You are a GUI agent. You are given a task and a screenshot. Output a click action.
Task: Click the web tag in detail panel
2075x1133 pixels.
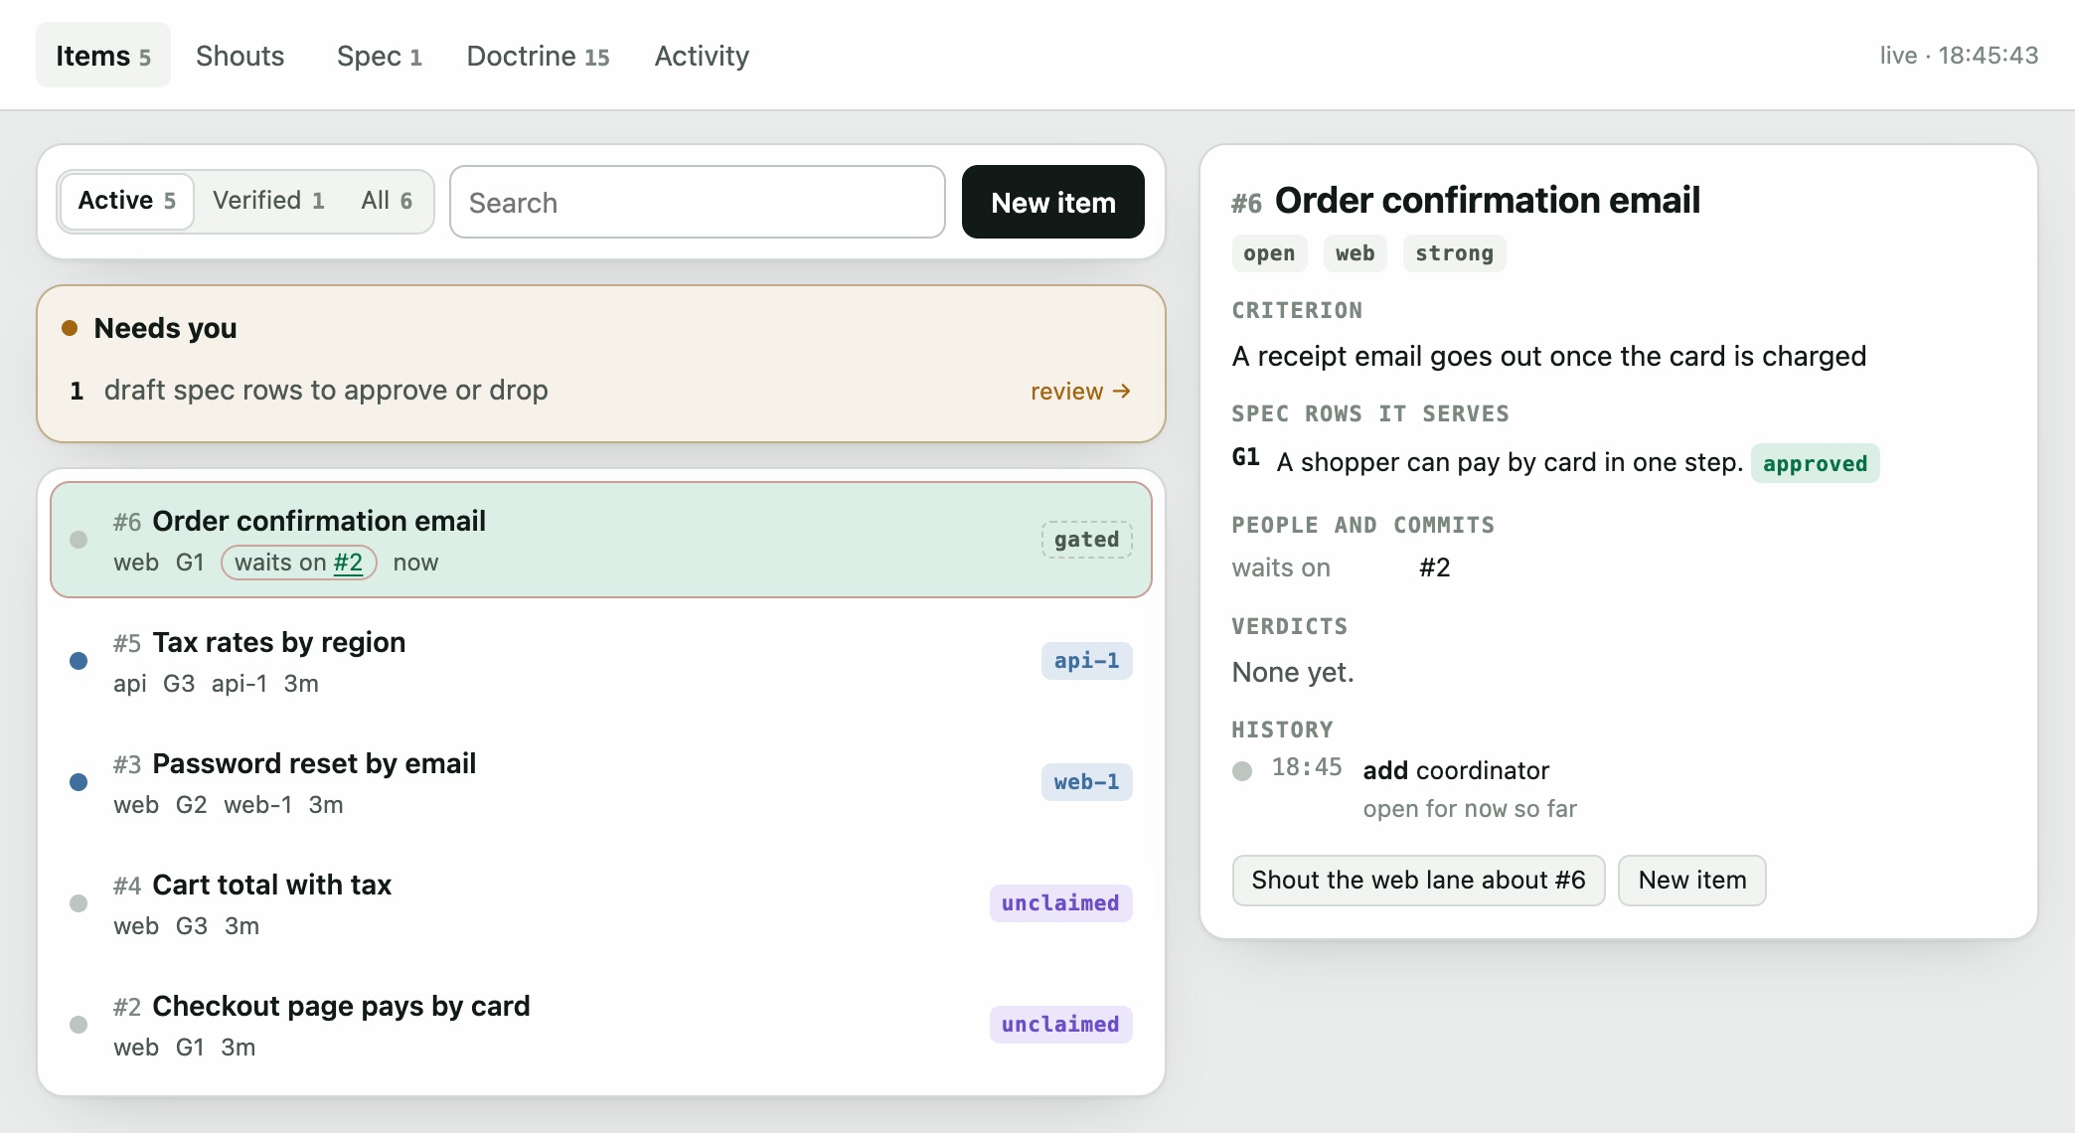(1355, 253)
